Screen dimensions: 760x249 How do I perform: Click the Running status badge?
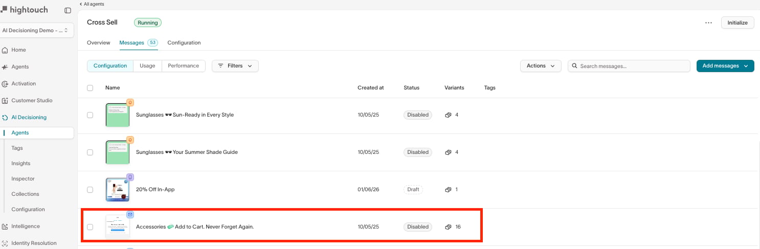point(148,23)
